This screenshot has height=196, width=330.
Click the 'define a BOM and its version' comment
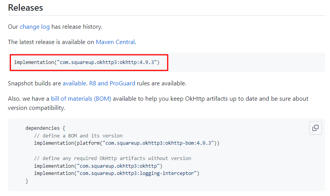pyautogui.click(x=78, y=136)
